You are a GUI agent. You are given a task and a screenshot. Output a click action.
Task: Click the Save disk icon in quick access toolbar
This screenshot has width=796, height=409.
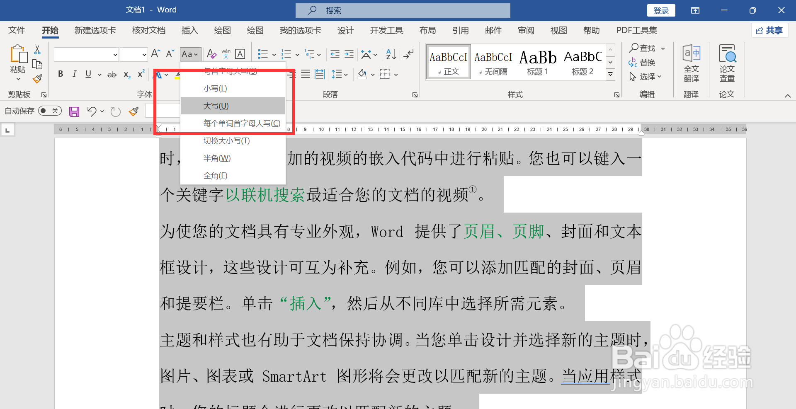pyautogui.click(x=74, y=111)
